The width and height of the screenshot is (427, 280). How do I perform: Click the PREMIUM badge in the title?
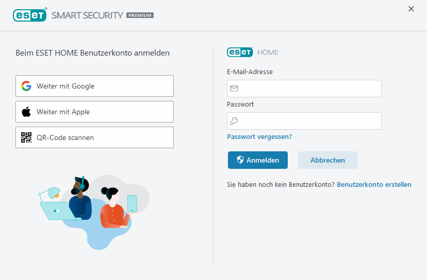tap(140, 15)
